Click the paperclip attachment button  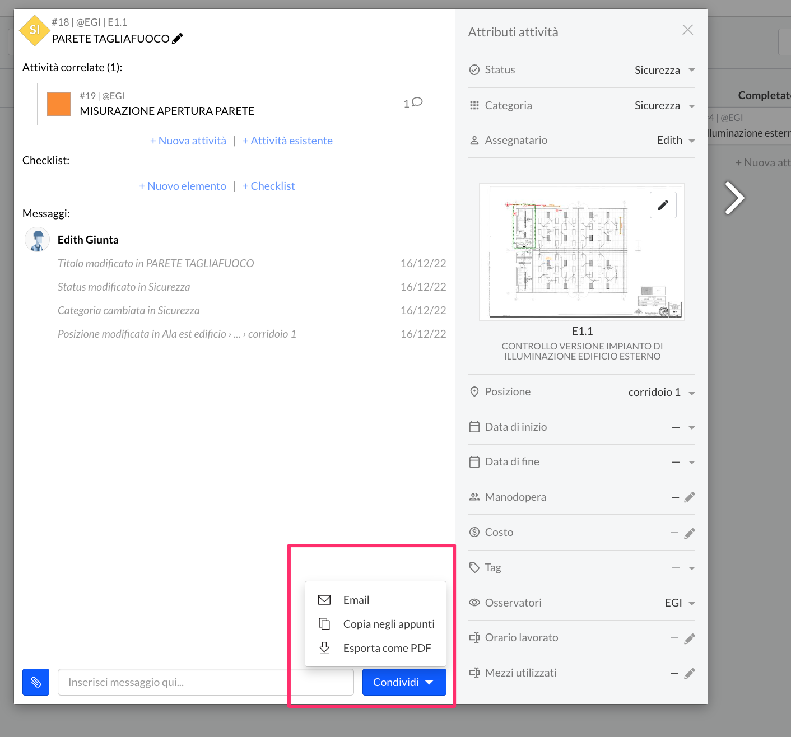pos(36,682)
